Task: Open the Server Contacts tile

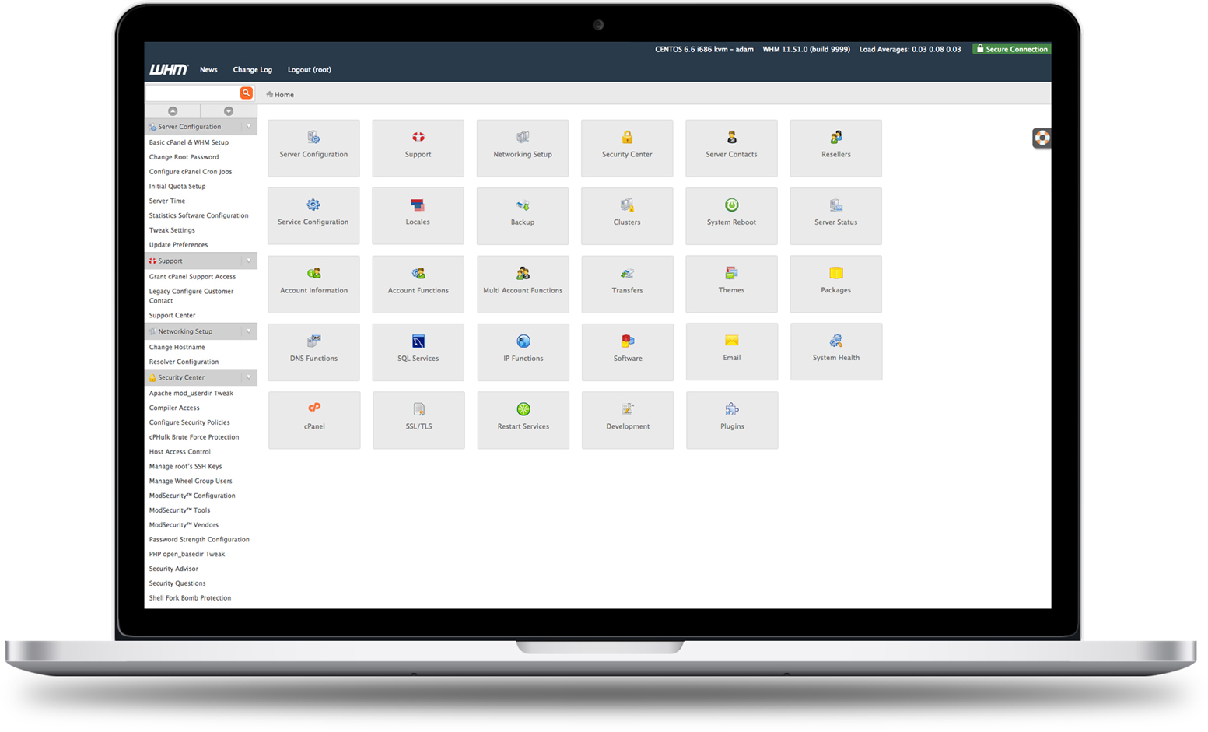Action: [731, 148]
